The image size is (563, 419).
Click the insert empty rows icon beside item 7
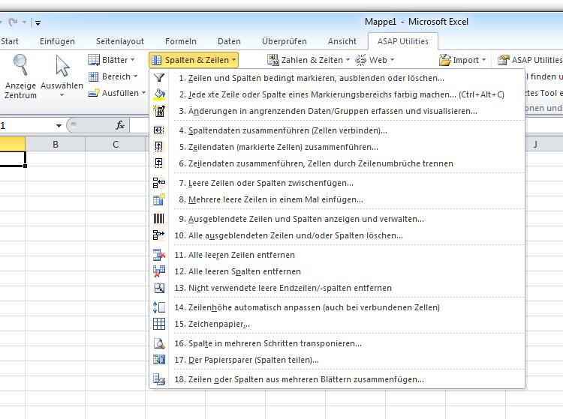158,183
